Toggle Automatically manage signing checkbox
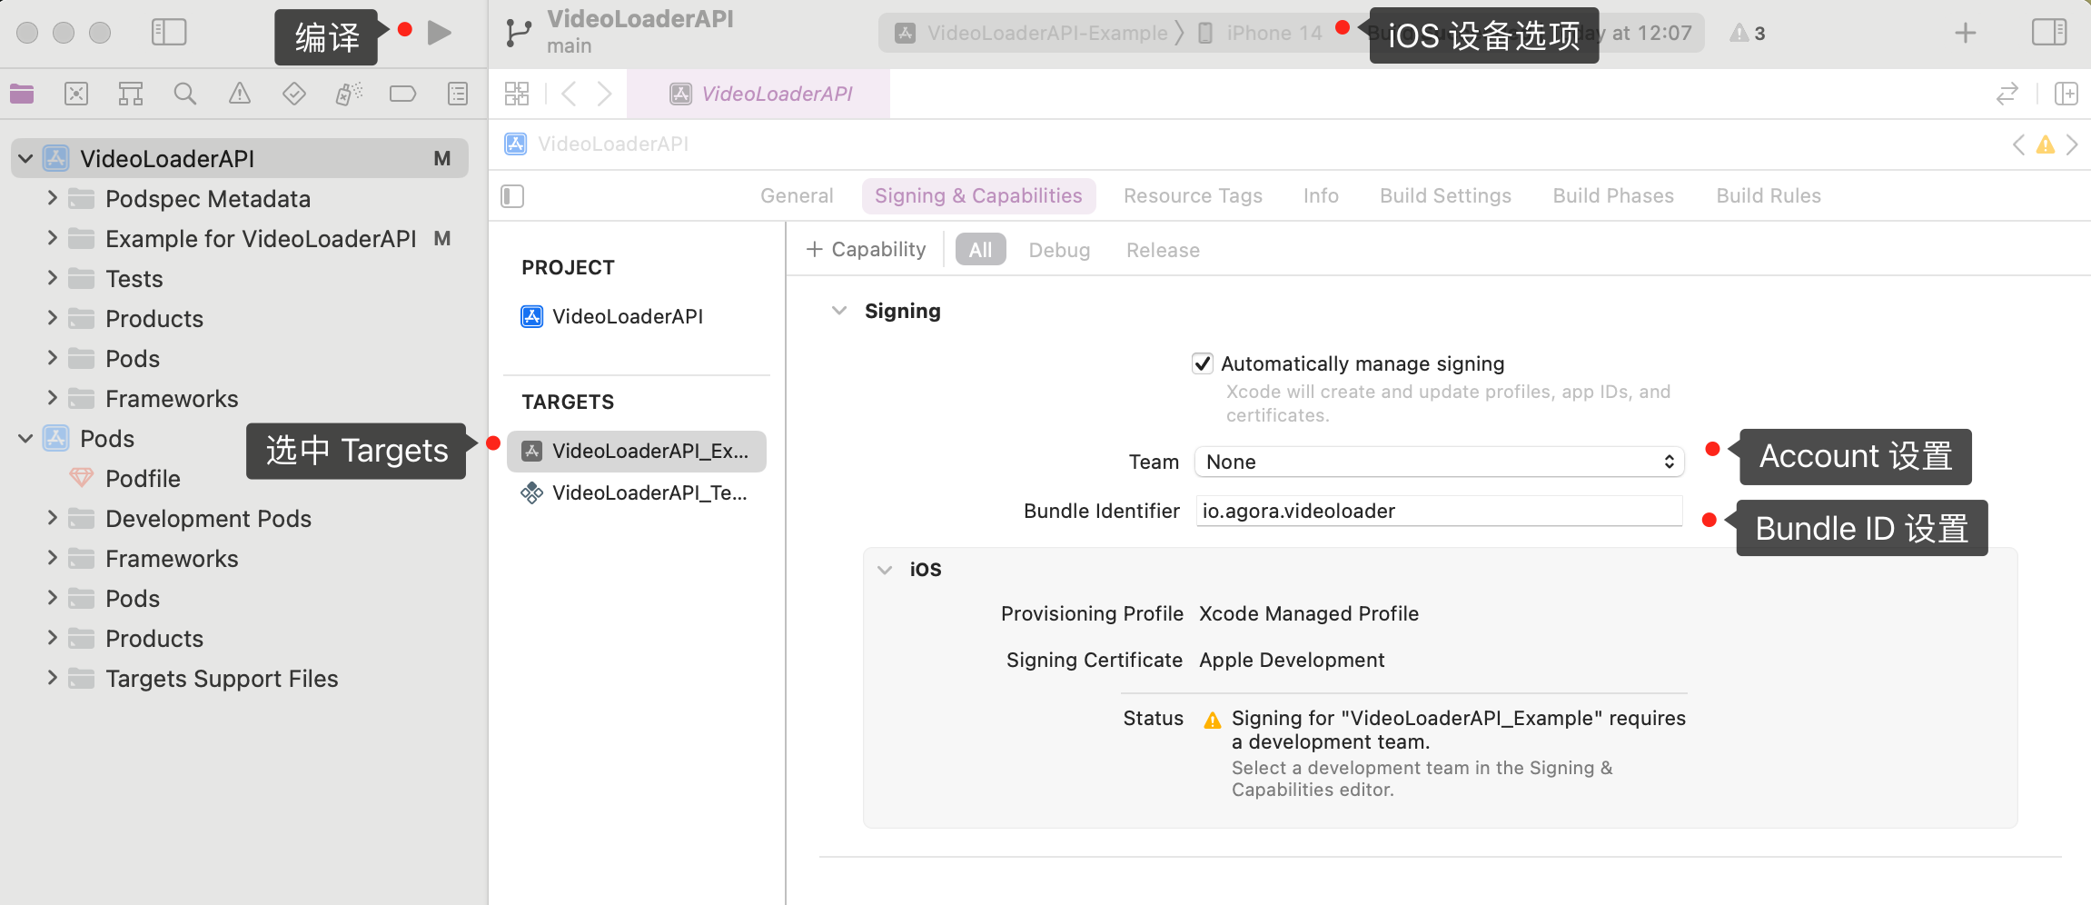 click(x=1203, y=363)
